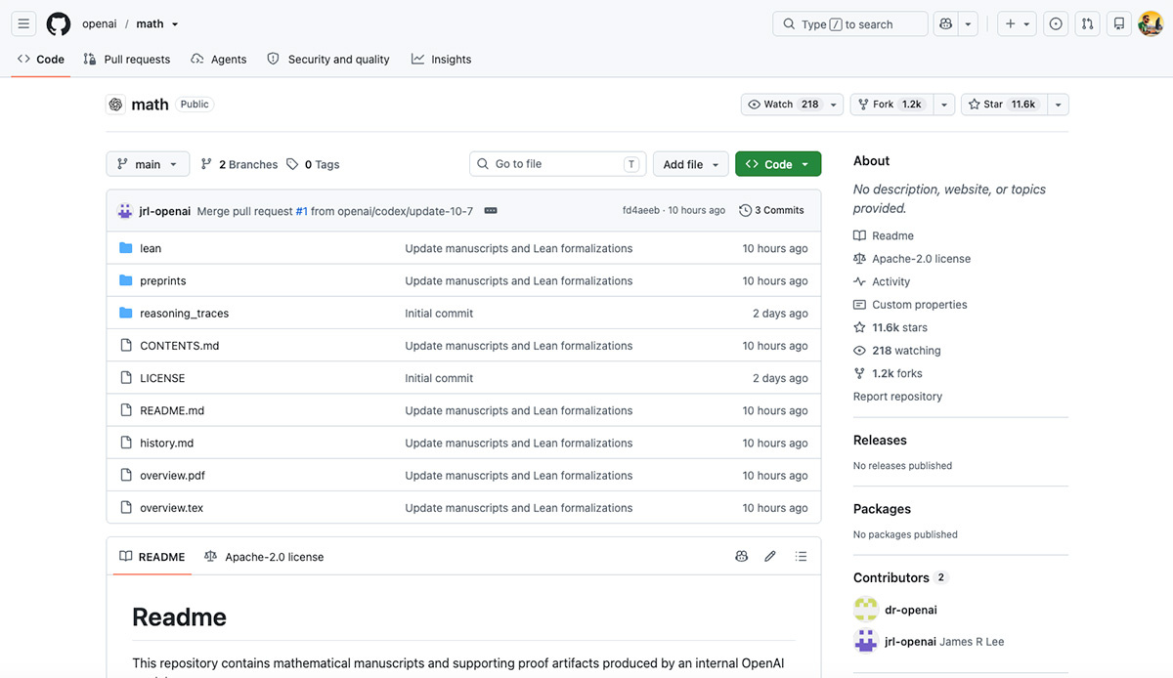
Task: Open pull requests icon in header
Action: click(1087, 24)
